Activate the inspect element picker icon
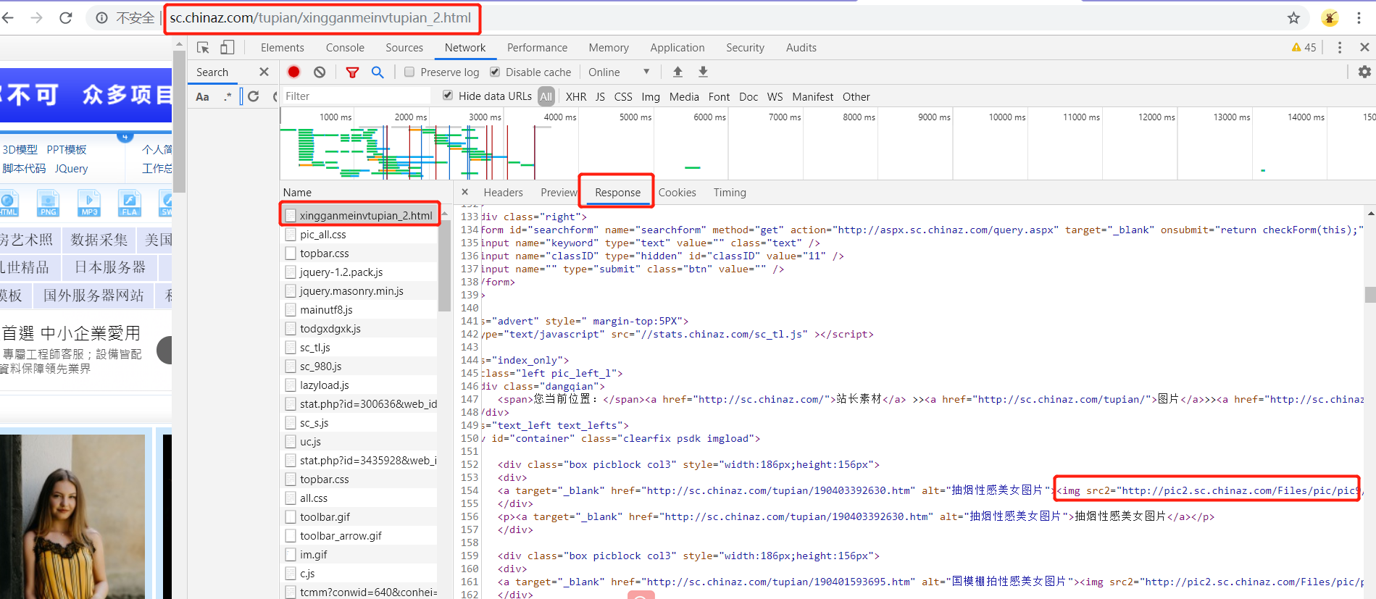The height and width of the screenshot is (599, 1376). pyautogui.click(x=203, y=47)
